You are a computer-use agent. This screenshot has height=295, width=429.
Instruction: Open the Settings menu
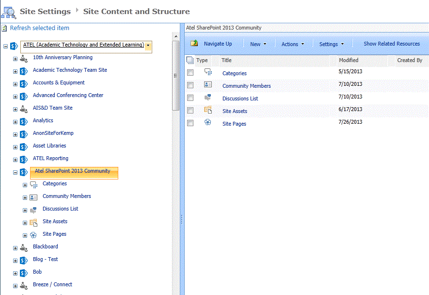[x=332, y=44]
